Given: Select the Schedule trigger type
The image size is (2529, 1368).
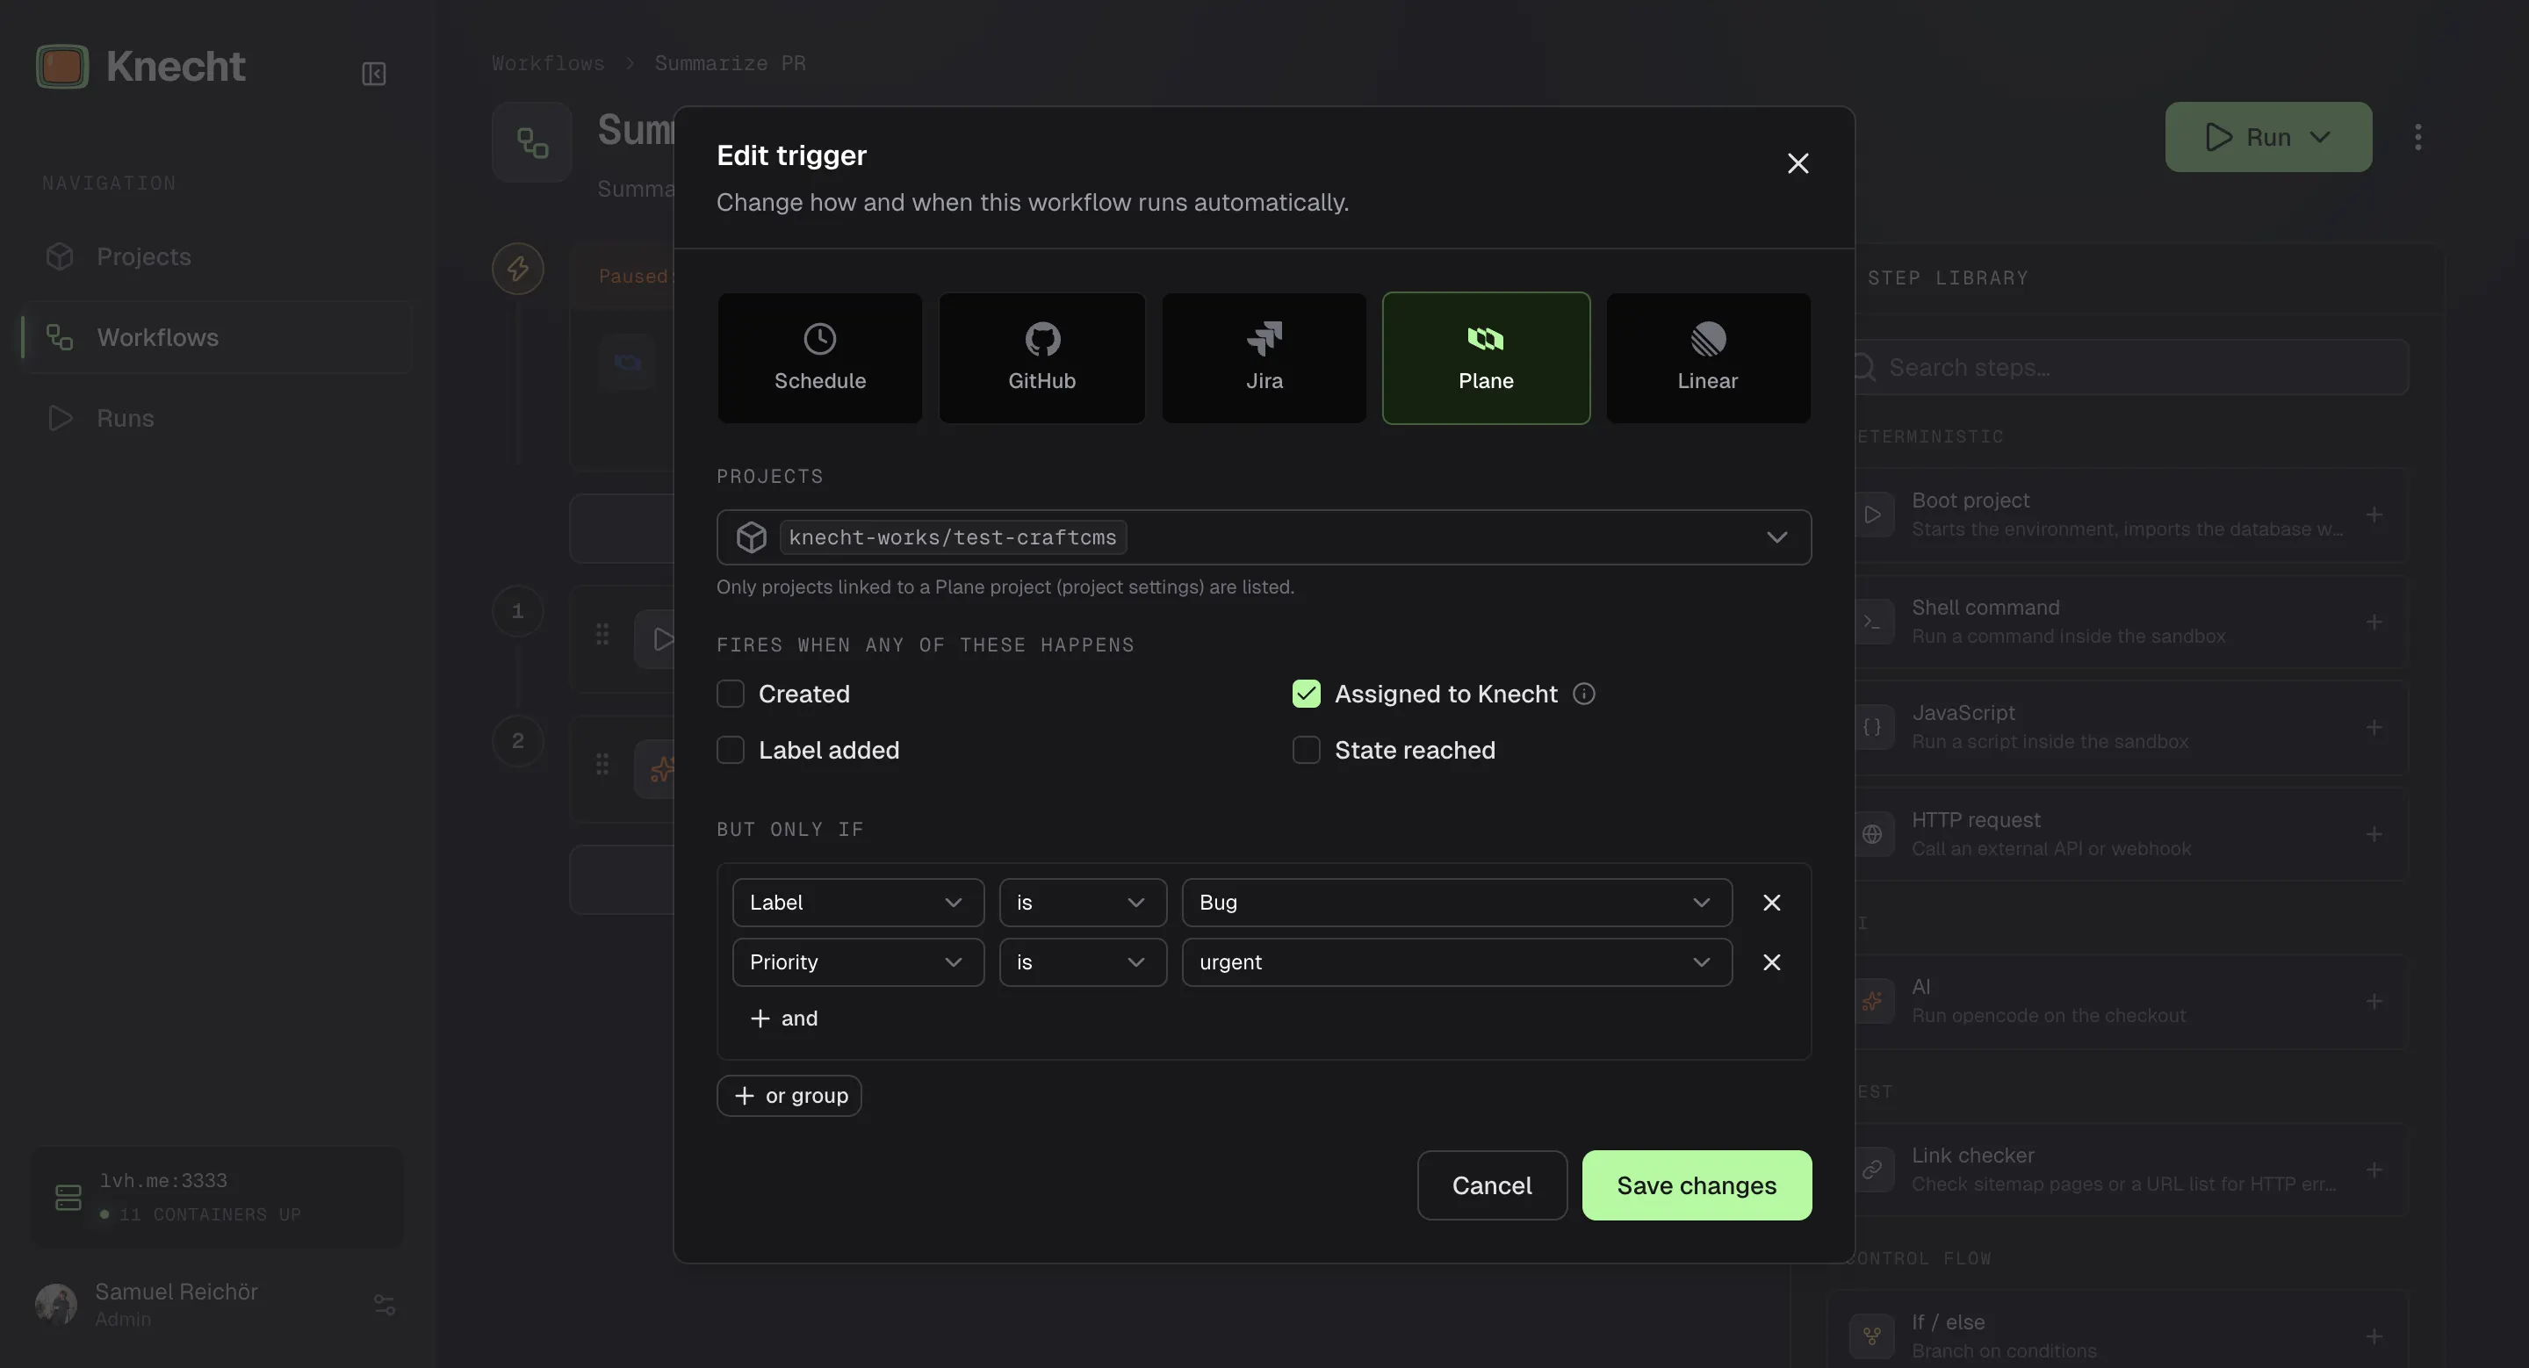Looking at the screenshot, I should point(820,358).
